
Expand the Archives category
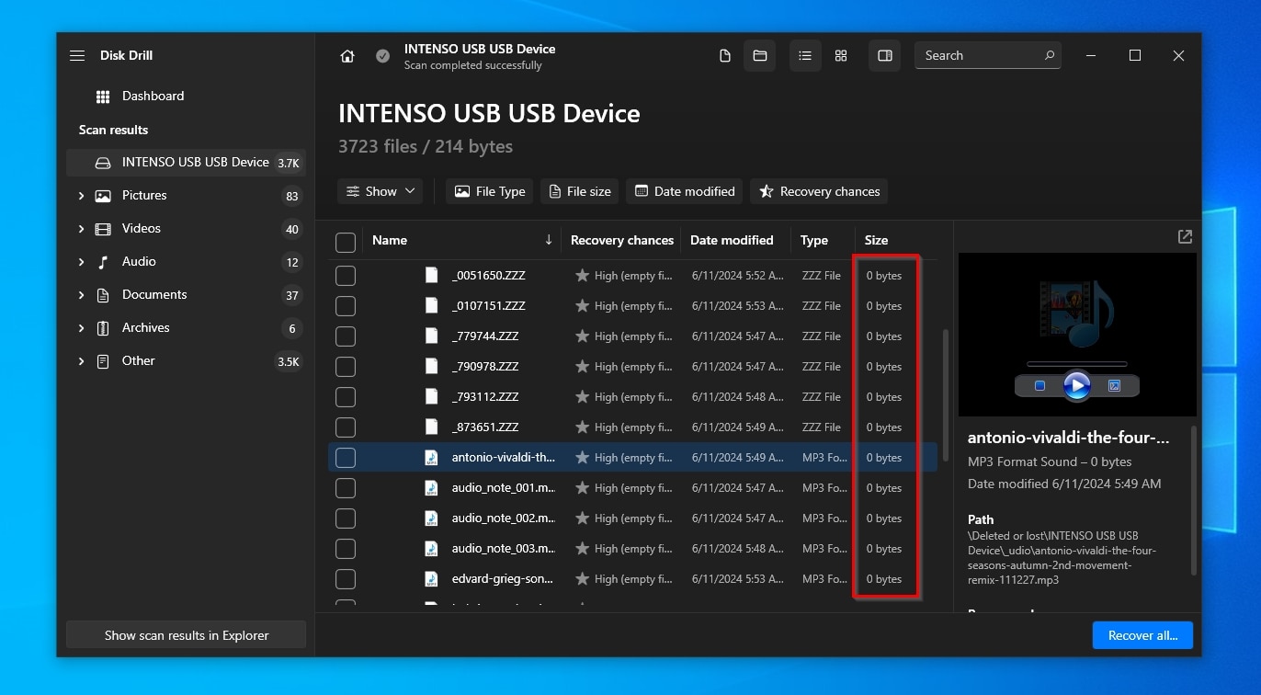coord(81,328)
